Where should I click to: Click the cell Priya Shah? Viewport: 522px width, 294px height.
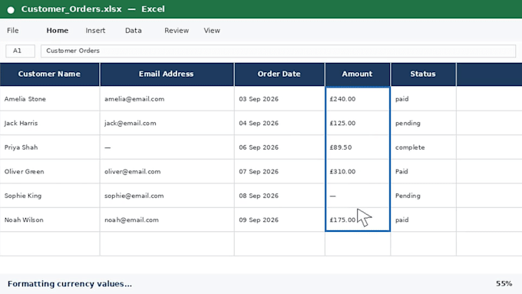pos(50,147)
